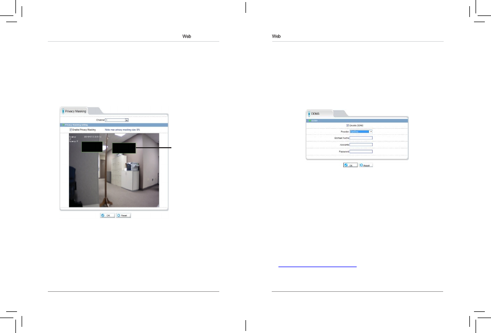Click the Account field
Image resolution: width=491 pixels, height=333 pixels.
[361, 145]
